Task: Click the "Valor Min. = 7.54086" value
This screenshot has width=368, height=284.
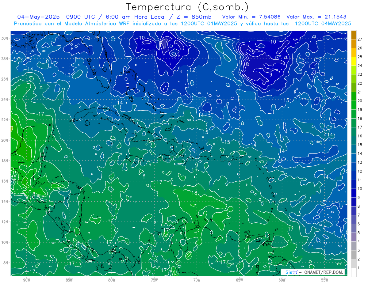Action: click(x=252, y=17)
